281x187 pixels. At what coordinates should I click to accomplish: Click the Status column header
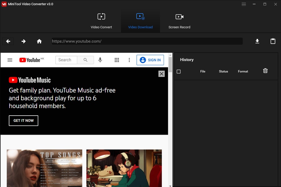tap(223, 71)
